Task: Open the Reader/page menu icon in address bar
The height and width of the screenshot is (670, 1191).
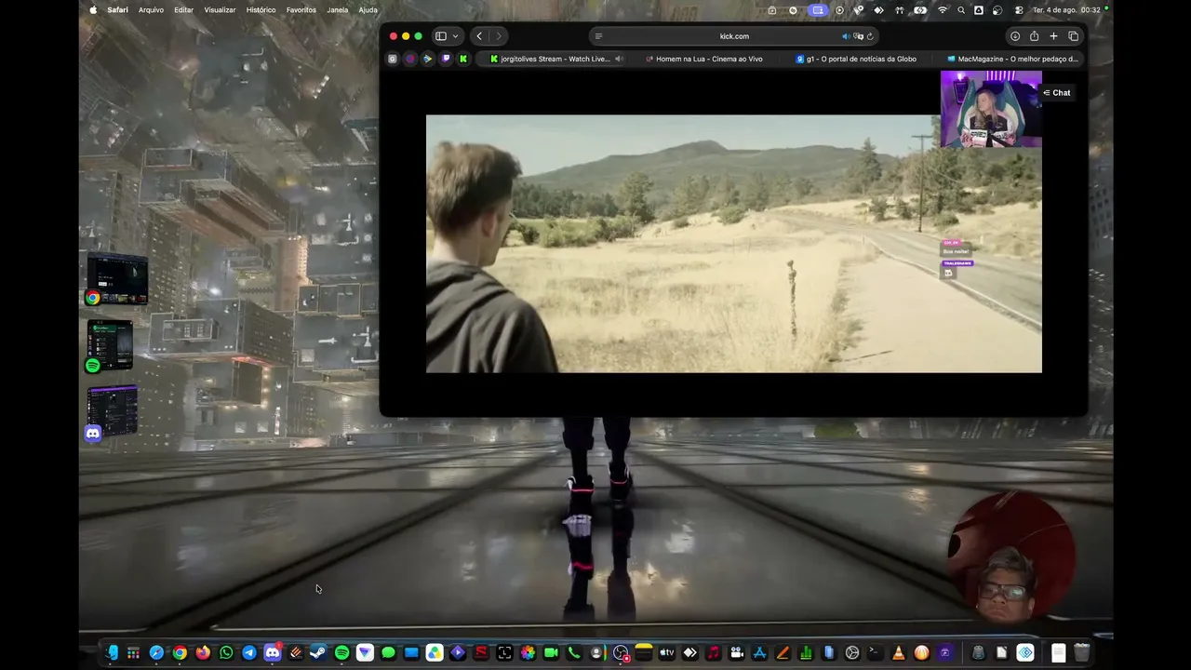Action: (x=598, y=36)
